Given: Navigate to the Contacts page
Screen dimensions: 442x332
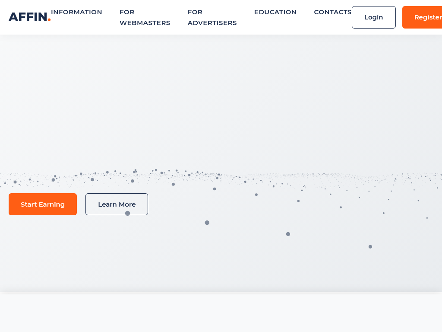Looking at the screenshot, I should 332,12.
